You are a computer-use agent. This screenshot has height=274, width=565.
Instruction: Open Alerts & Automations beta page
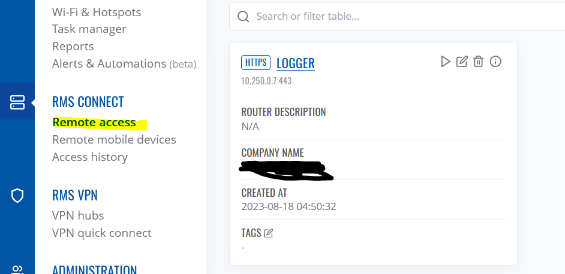click(124, 63)
